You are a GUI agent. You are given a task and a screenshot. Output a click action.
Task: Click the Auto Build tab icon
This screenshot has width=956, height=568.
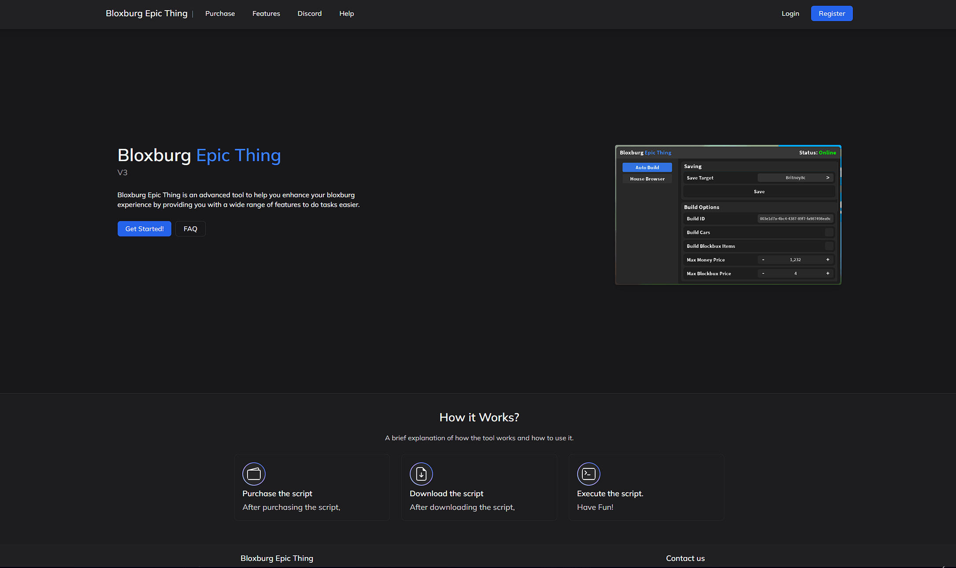647,167
